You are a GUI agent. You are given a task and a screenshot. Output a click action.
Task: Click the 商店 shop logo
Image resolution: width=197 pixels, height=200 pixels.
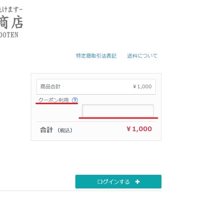click(x=11, y=22)
